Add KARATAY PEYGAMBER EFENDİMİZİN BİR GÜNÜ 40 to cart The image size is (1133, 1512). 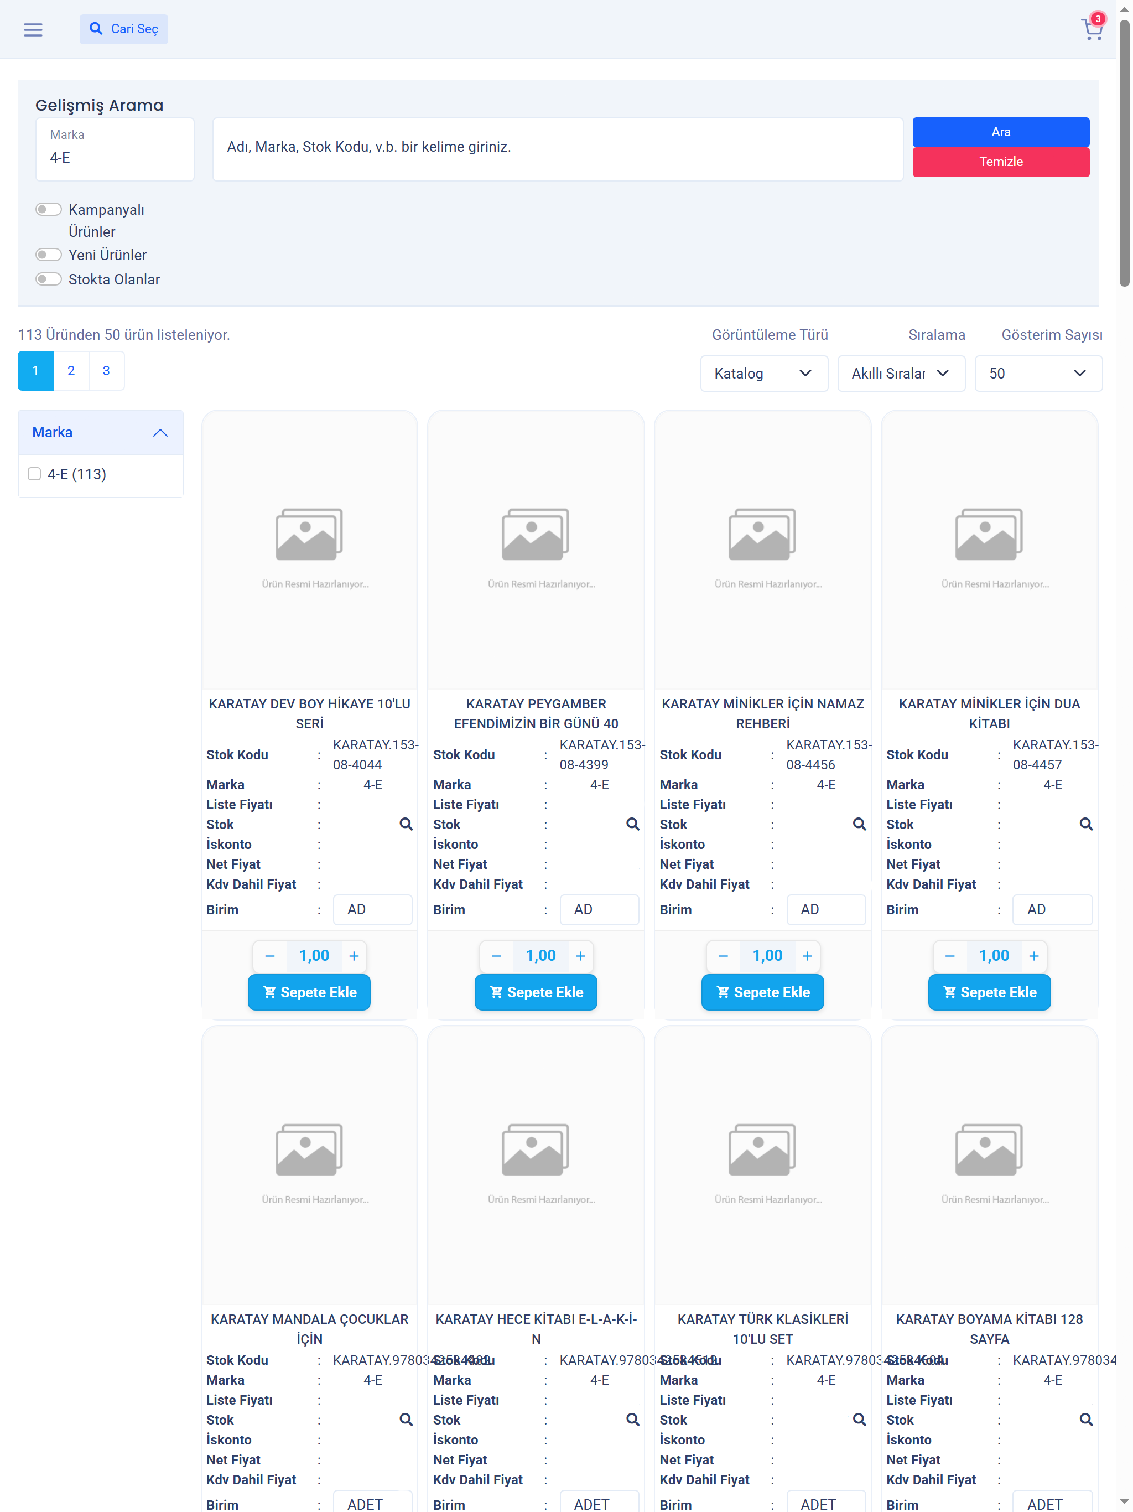(x=536, y=992)
